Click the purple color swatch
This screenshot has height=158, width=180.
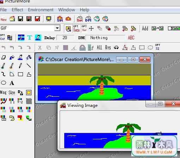tap(66, 48)
